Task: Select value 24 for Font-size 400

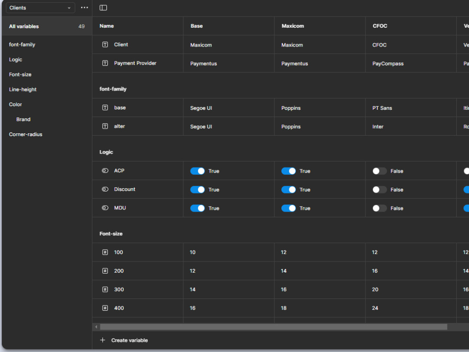Action: tap(375, 308)
